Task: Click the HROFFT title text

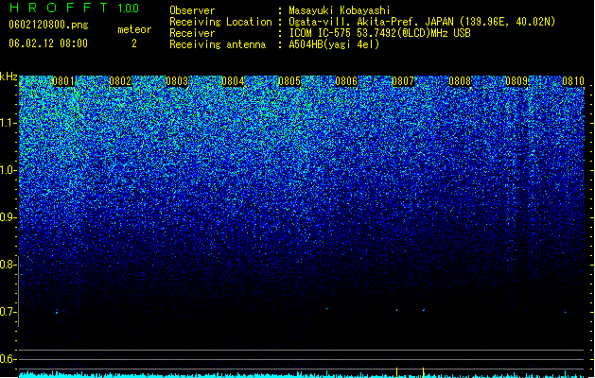Action: [59, 8]
